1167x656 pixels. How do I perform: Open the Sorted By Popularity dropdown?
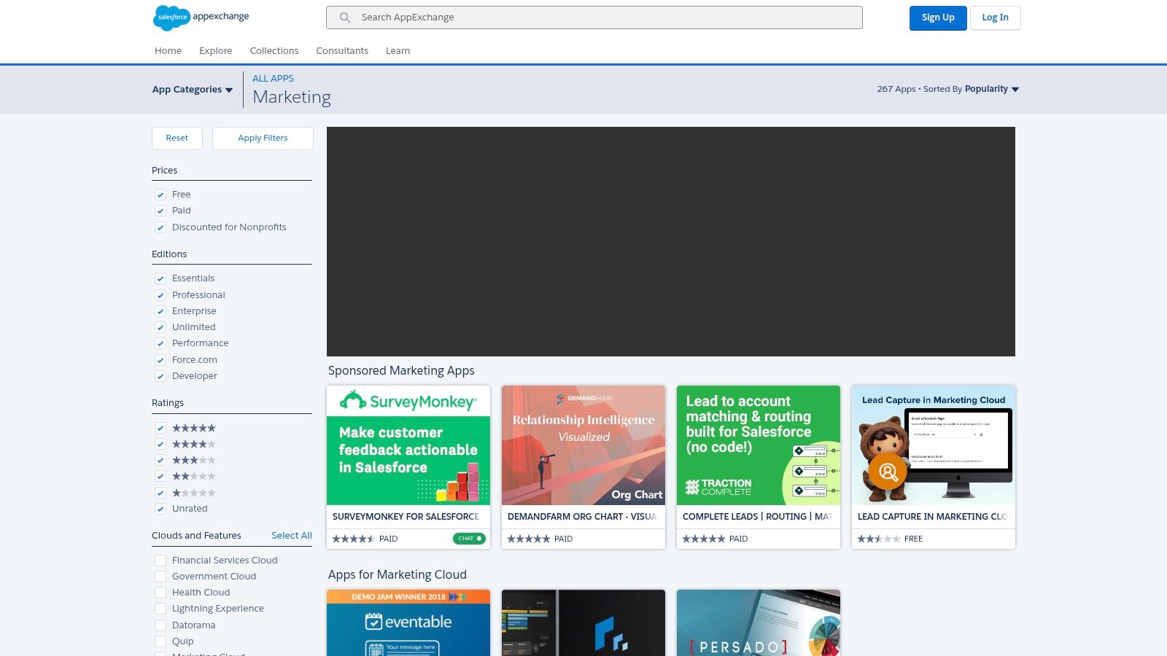coord(992,89)
